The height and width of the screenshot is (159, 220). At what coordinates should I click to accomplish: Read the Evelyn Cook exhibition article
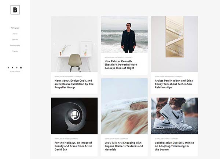[74, 84]
